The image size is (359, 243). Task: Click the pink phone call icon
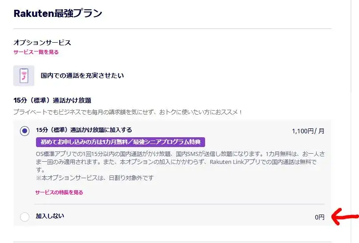tap(24, 76)
